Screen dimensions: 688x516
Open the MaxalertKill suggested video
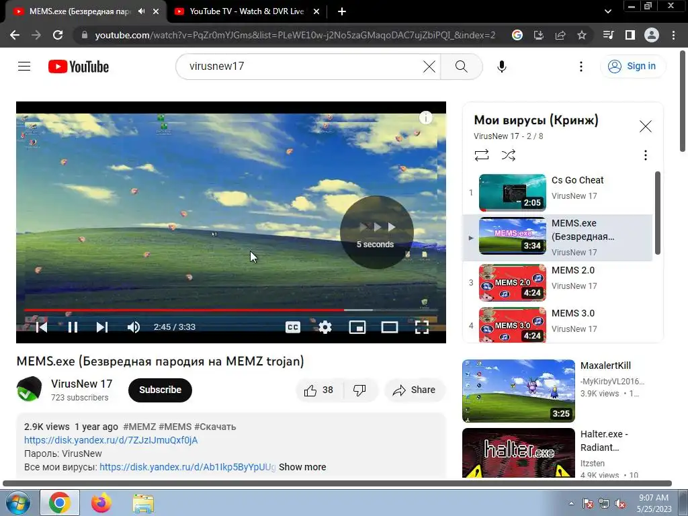(x=518, y=390)
